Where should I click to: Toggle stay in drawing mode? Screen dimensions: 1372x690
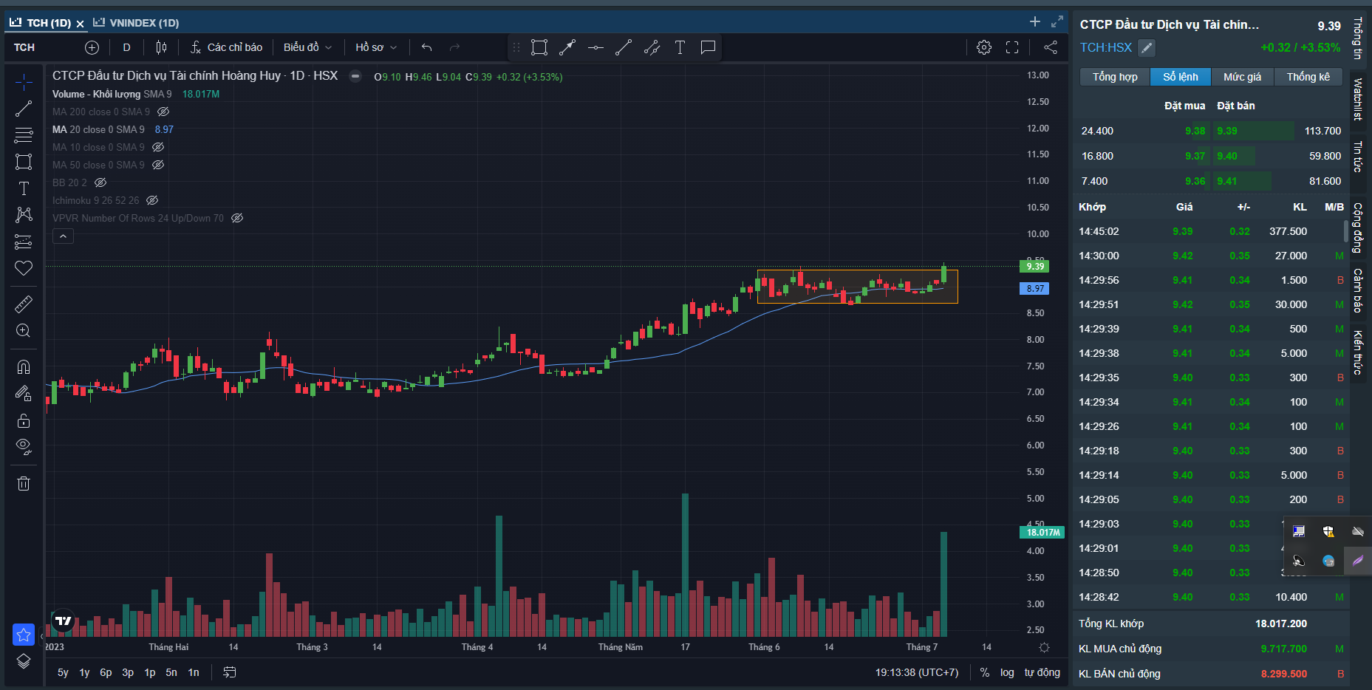click(x=24, y=394)
